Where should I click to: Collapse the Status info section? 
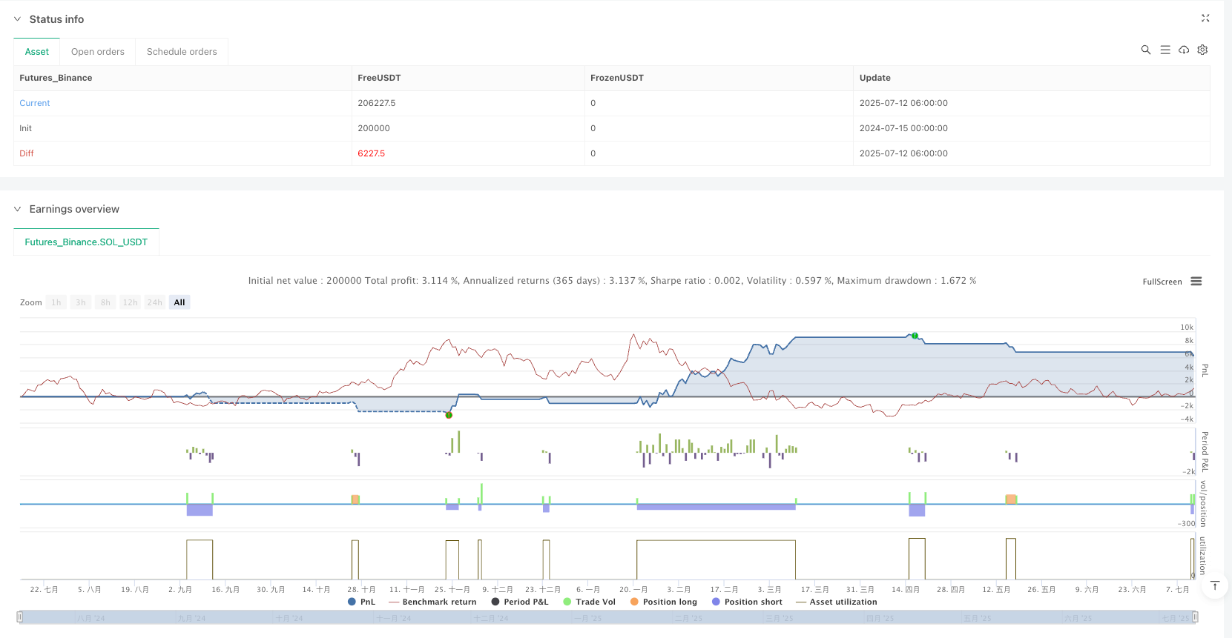[x=17, y=19]
